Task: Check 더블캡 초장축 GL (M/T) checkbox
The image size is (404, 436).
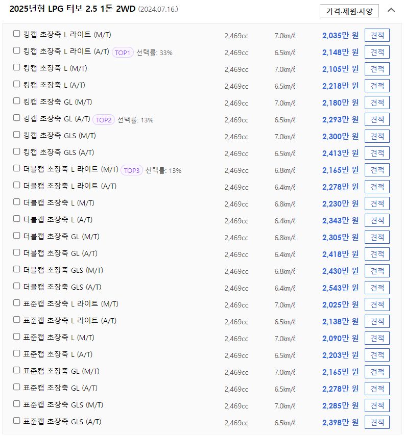Action: click(x=17, y=236)
